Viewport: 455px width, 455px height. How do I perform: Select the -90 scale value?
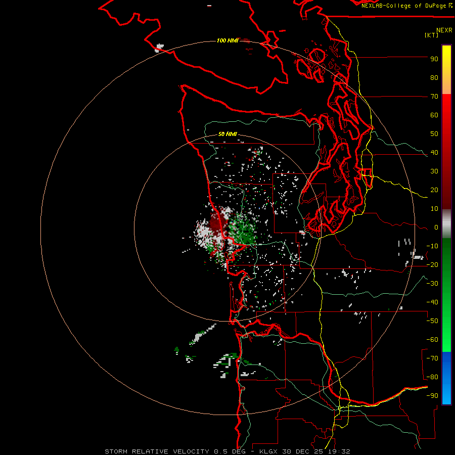pyautogui.click(x=432, y=396)
